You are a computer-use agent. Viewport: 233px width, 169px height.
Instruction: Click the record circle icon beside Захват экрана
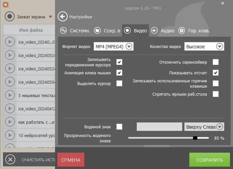(10, 16)
